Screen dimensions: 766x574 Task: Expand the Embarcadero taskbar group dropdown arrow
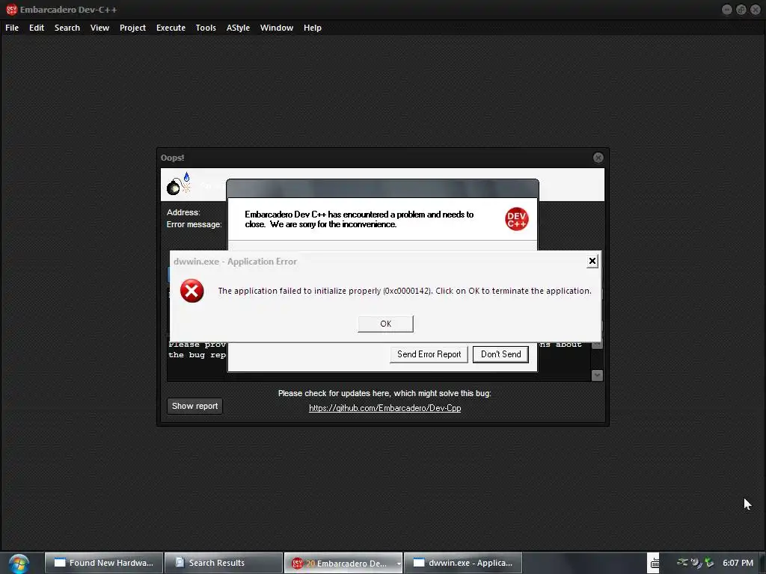[x=399, y=564]
